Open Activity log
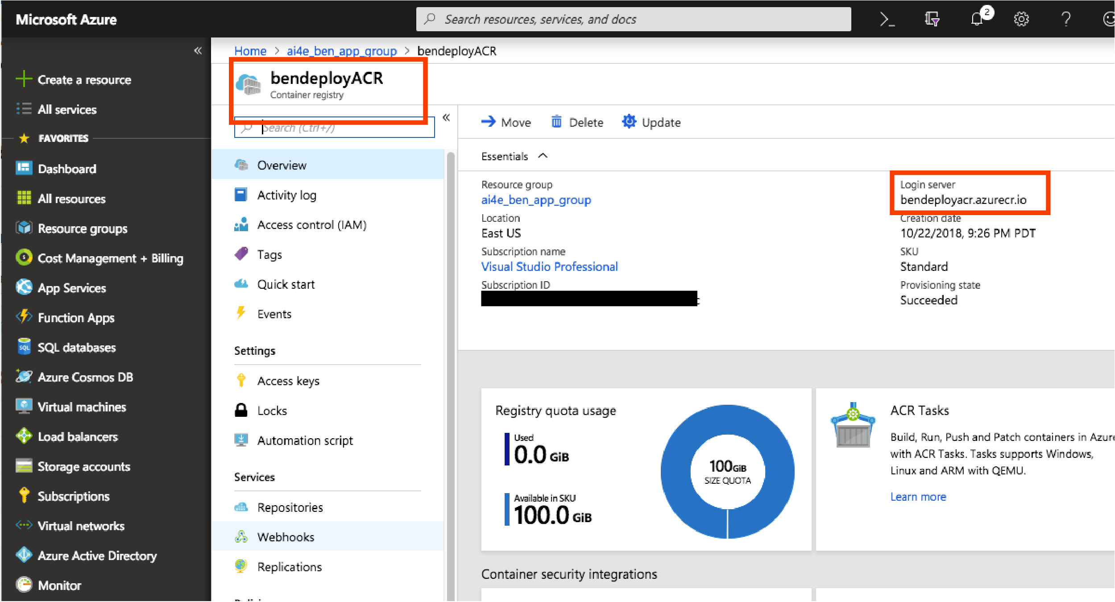 pyautogui.click(x=328, y=195)
